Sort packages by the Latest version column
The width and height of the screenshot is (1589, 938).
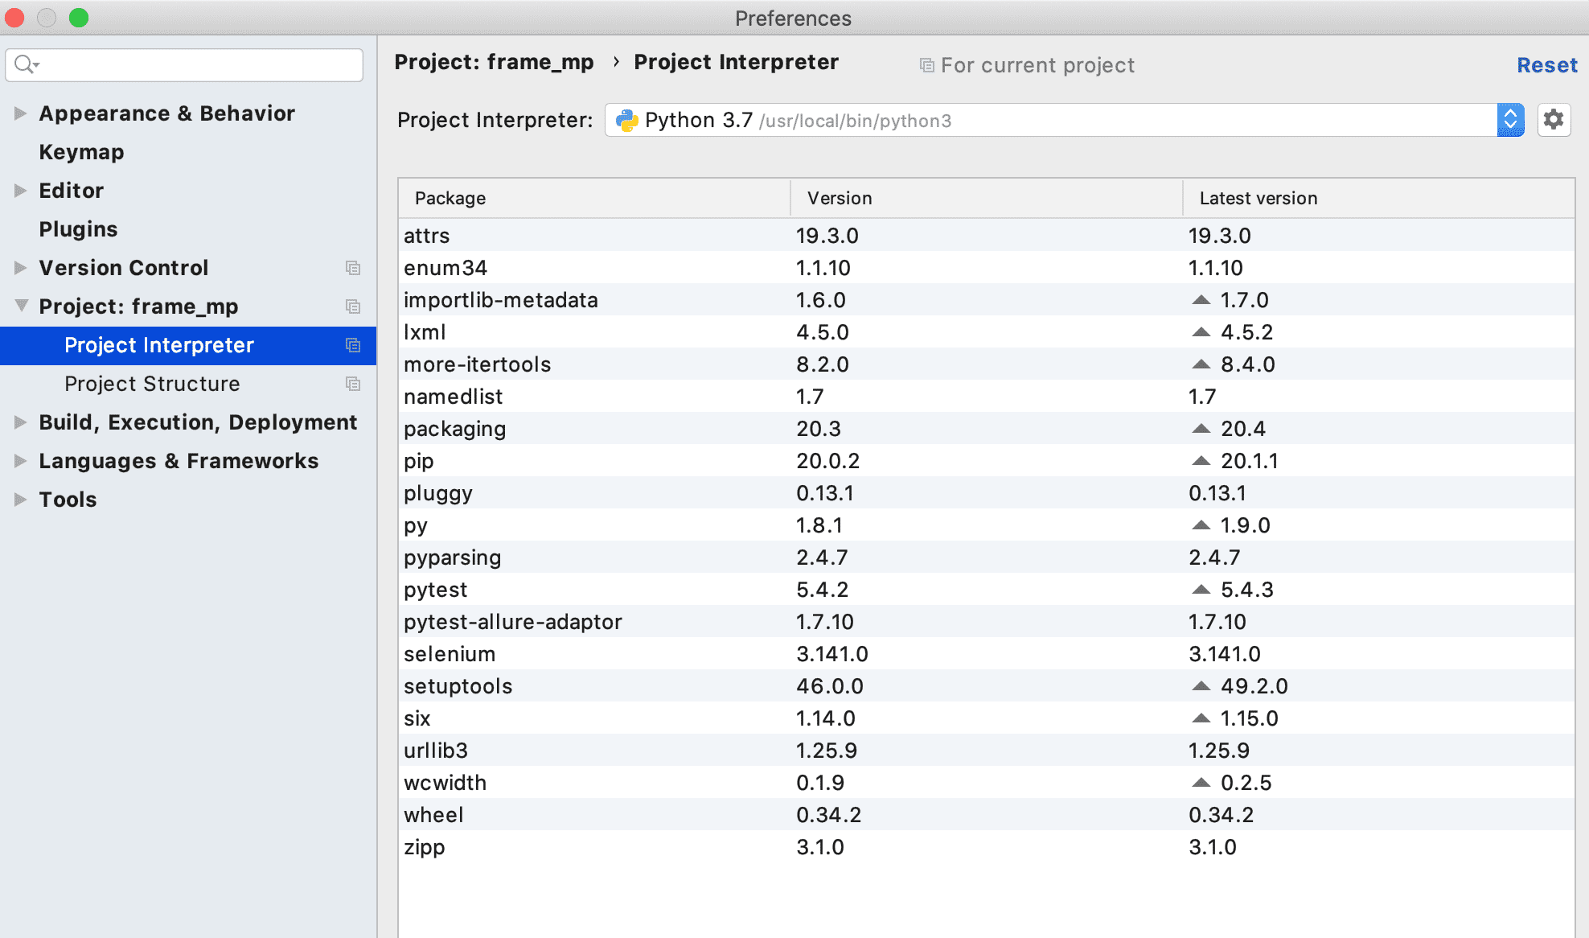(1258, 198)
